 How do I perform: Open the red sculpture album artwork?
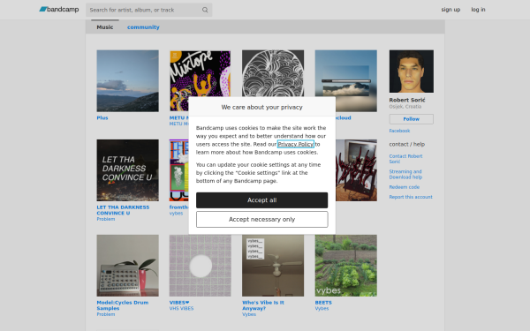[x=356, y=170]
